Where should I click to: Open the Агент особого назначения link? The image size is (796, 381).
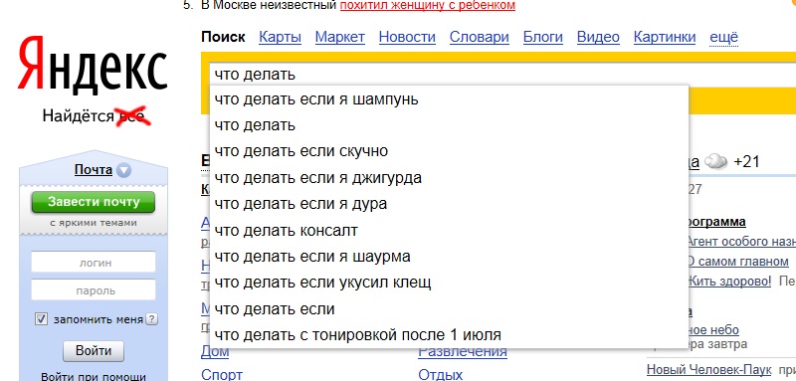tap(741, 242)
